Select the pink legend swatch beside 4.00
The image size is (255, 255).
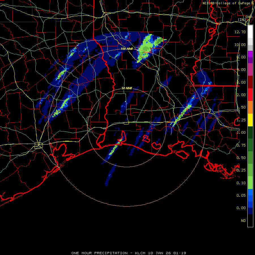[x=250, y=69]
